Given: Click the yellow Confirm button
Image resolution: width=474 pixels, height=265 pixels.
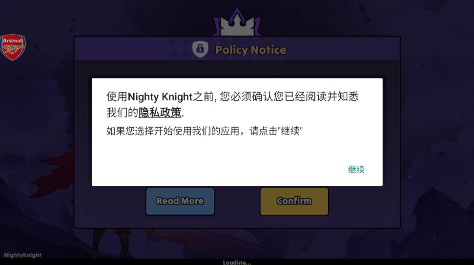Looking at the screenshot, I should 294,201.
